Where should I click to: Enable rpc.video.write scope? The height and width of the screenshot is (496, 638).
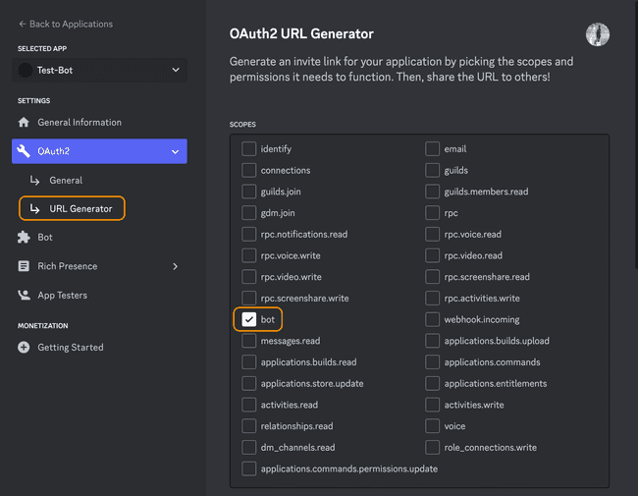click(249, 277)
